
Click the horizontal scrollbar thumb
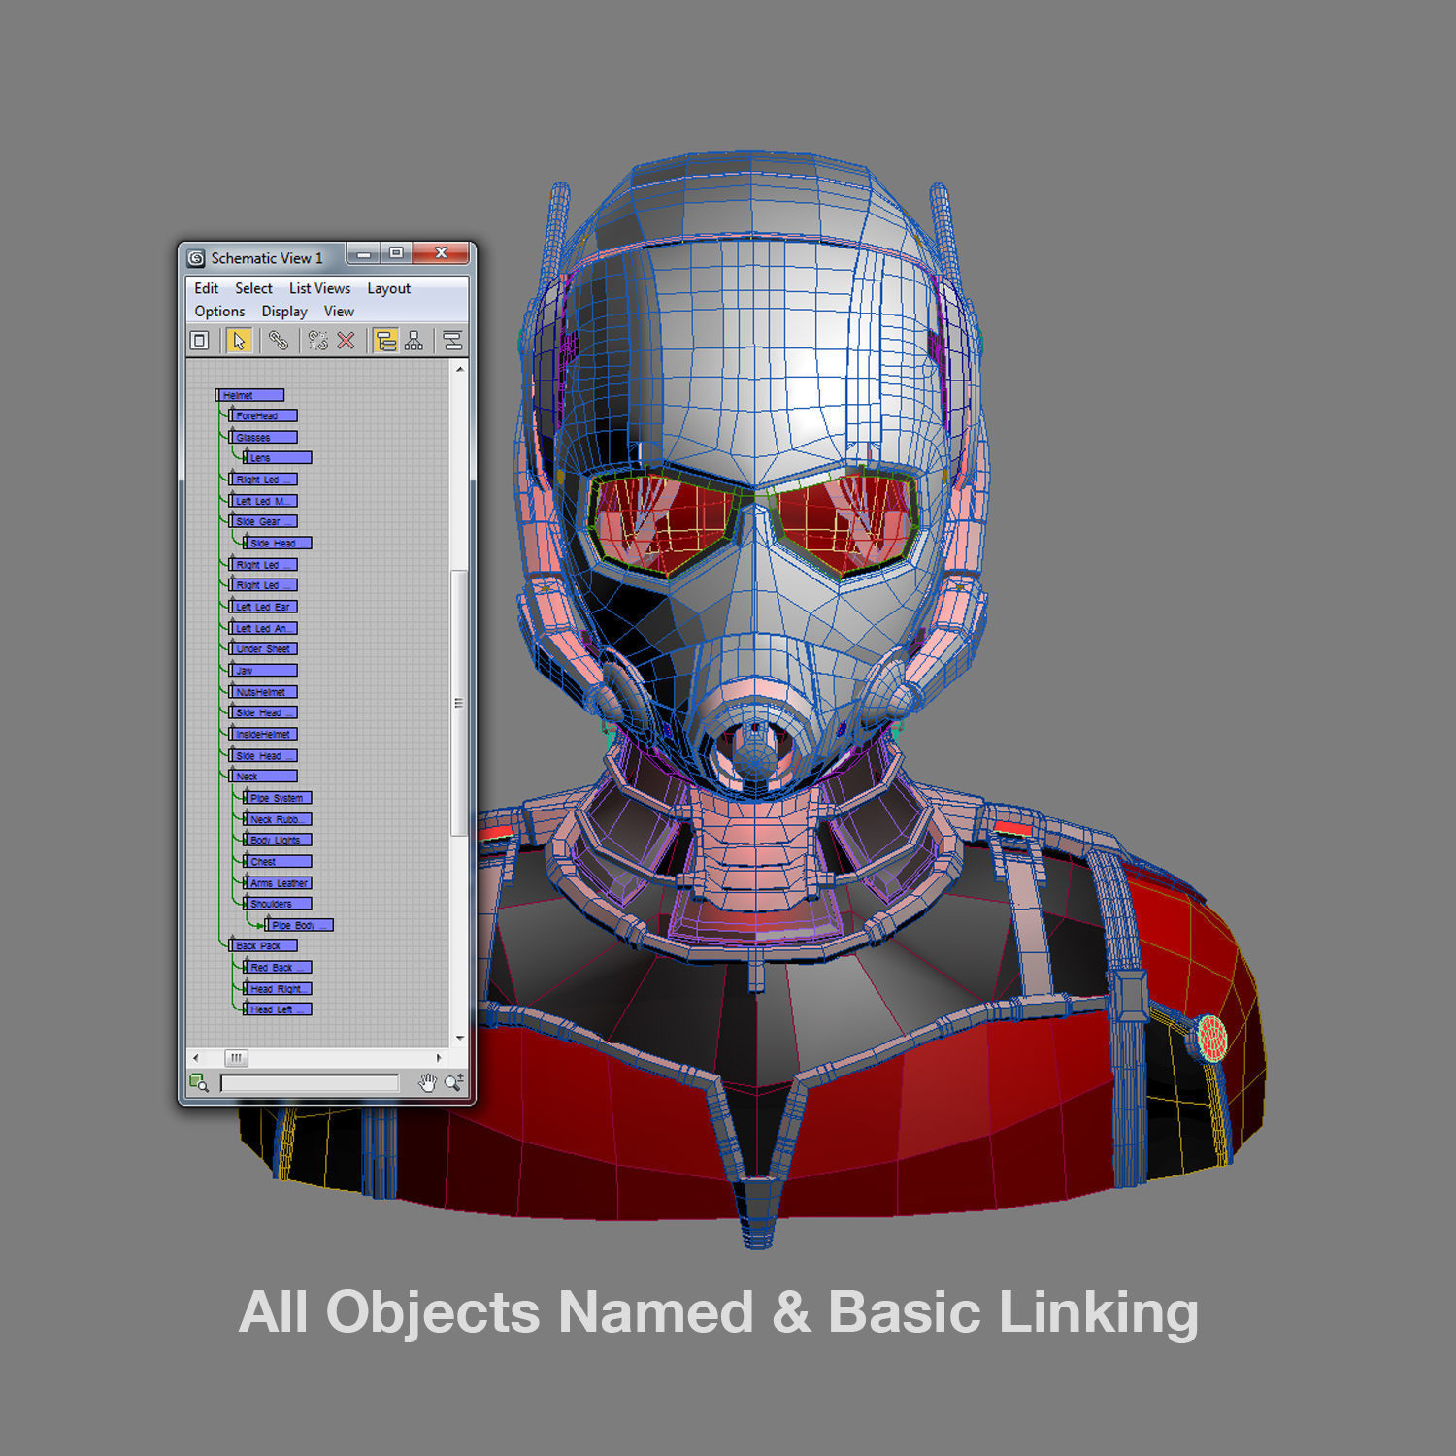236,1058
